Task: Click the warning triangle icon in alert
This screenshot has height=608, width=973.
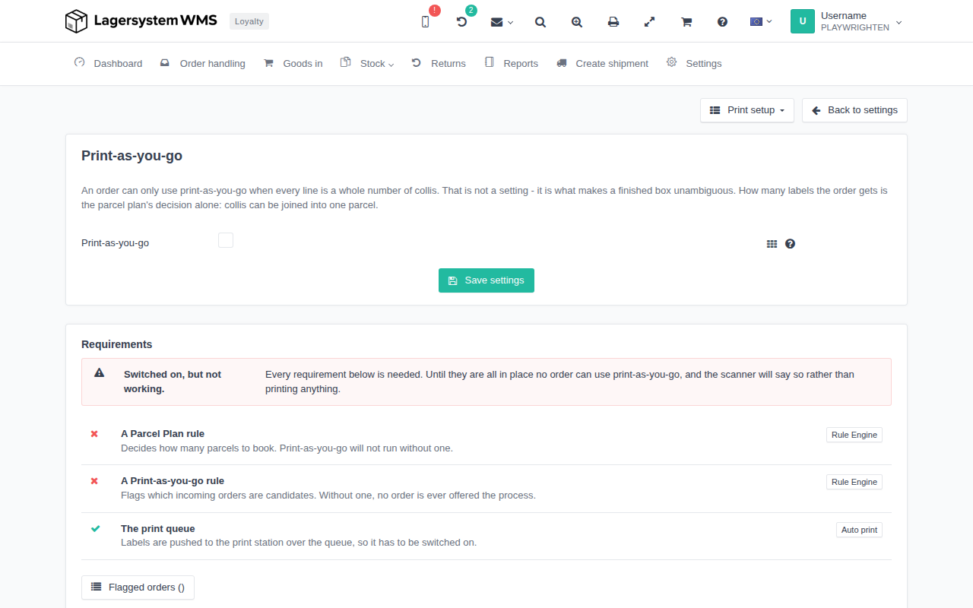Action: point(100,372)
